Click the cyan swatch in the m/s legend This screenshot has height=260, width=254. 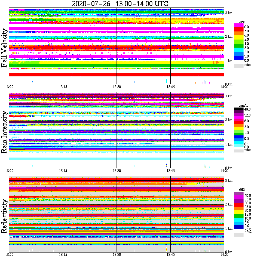click(x=239, y=50)
